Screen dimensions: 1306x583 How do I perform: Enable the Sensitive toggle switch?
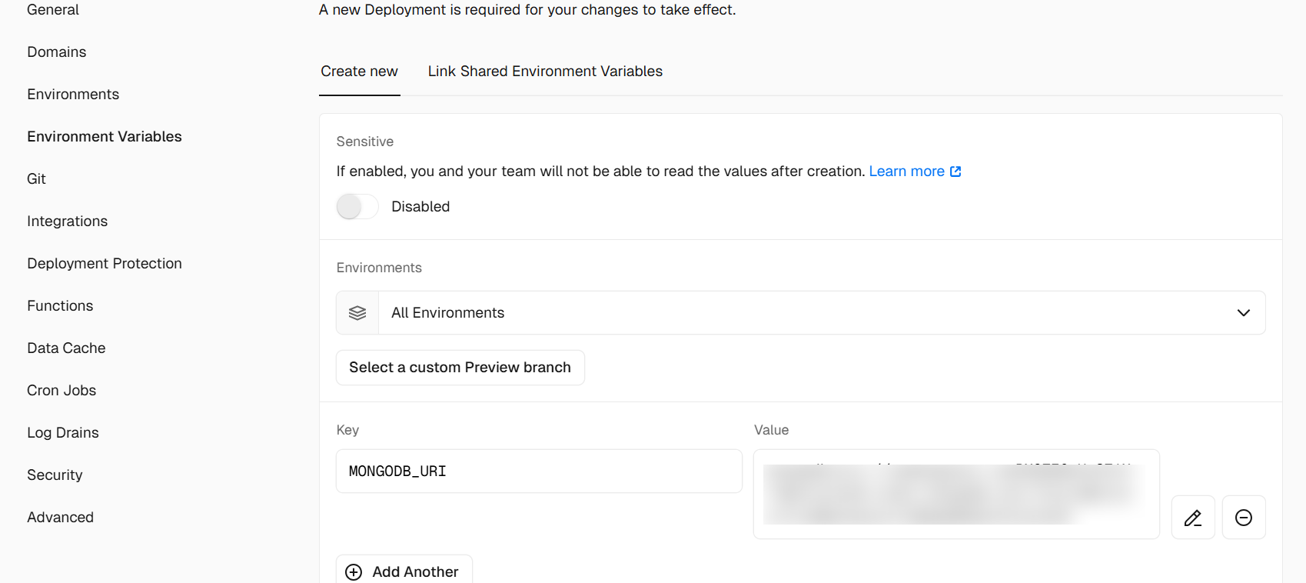click(x=357, y=207)
